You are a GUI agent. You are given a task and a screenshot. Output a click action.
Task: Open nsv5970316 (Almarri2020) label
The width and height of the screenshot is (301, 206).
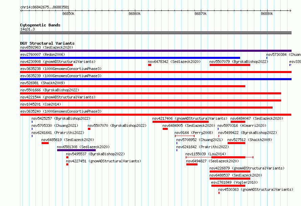pos(242,125)
